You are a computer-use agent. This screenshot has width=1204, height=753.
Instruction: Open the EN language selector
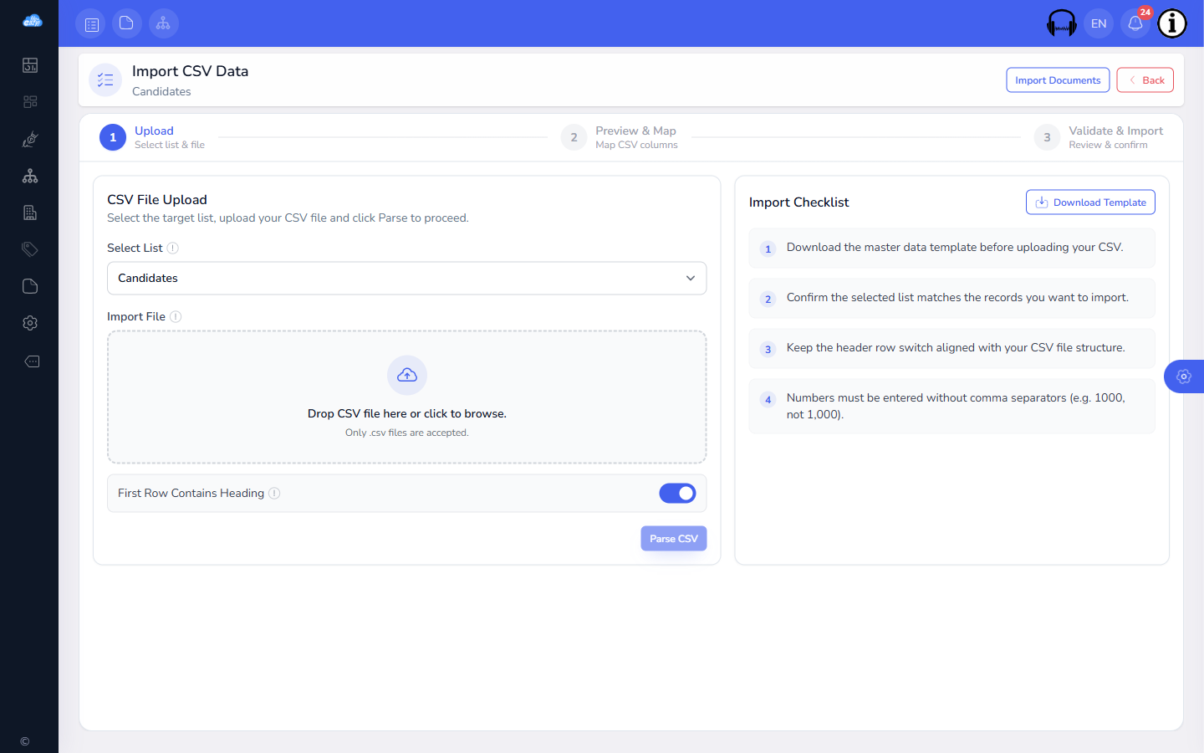pos(1099,23)
